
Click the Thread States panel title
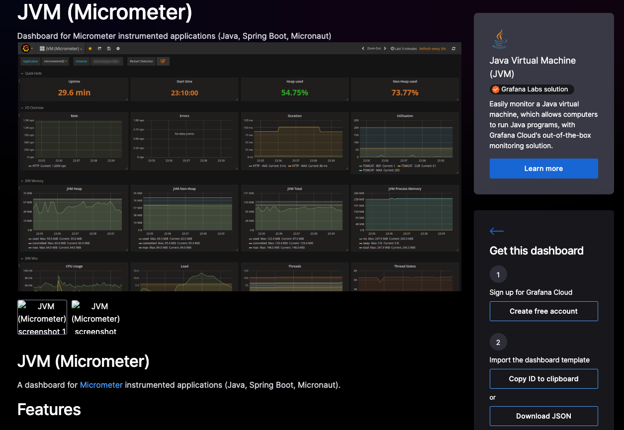pyautogui.click(x=405, y=266)
